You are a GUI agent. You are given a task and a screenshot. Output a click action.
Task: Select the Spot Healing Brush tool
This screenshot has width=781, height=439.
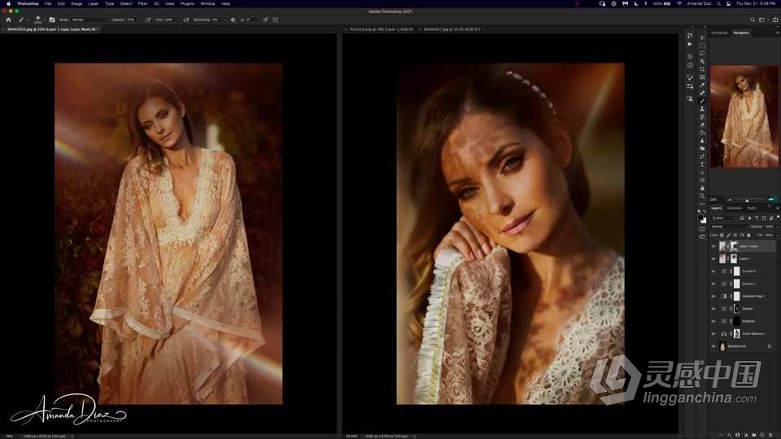(x=702, y=93)
